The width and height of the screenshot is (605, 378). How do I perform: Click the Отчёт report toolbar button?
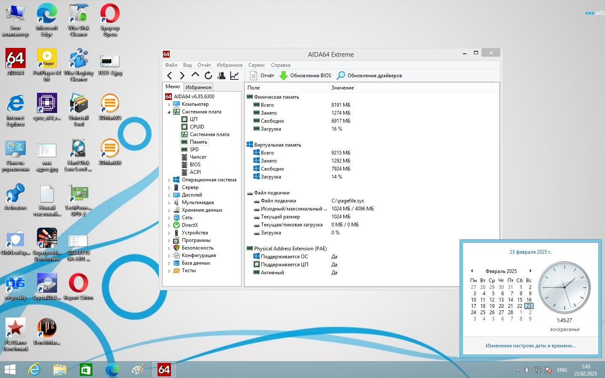(262, 76)
